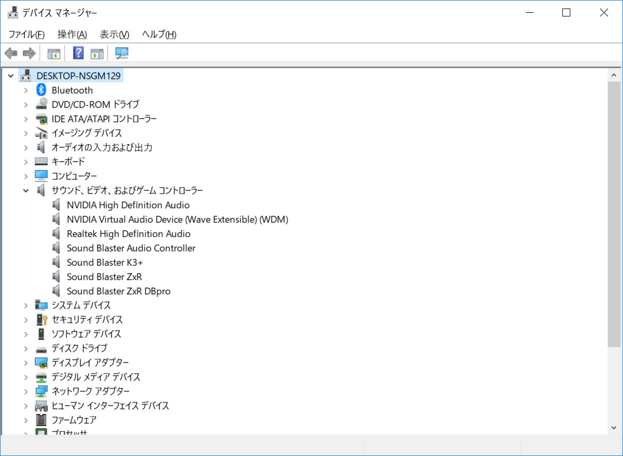The height and width of the screenshot is (456, 623).
Task: Click the scan for hardware changes icon
Action: click(x=122, y=53)
